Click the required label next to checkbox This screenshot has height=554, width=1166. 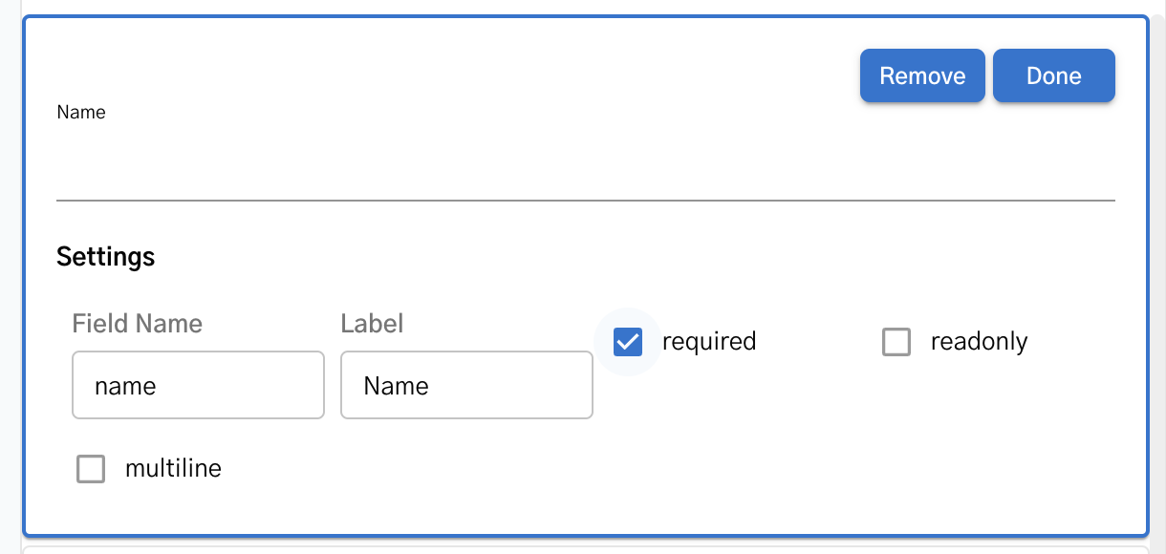(x=708, y=341)
